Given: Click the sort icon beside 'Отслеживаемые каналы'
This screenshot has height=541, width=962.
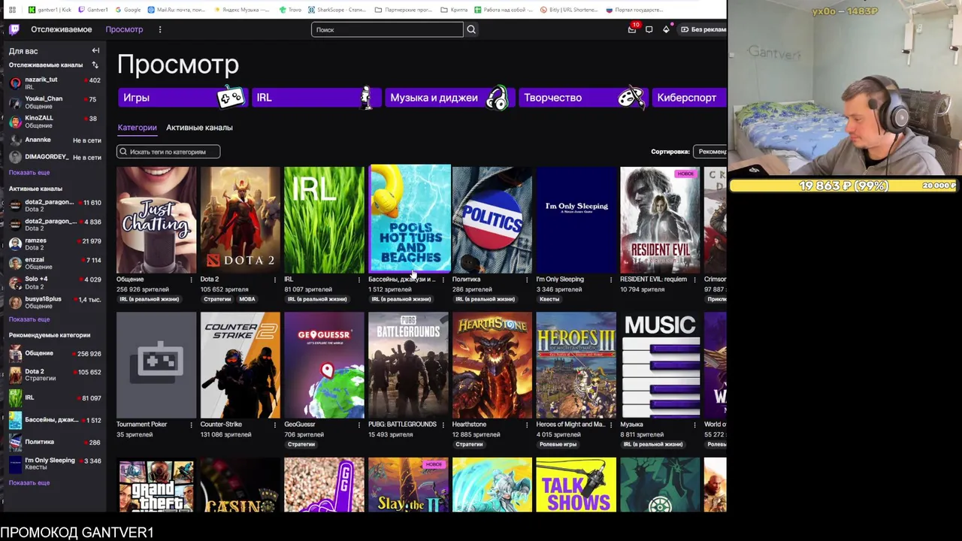Looking at the screenshot, I should (95, 65).
